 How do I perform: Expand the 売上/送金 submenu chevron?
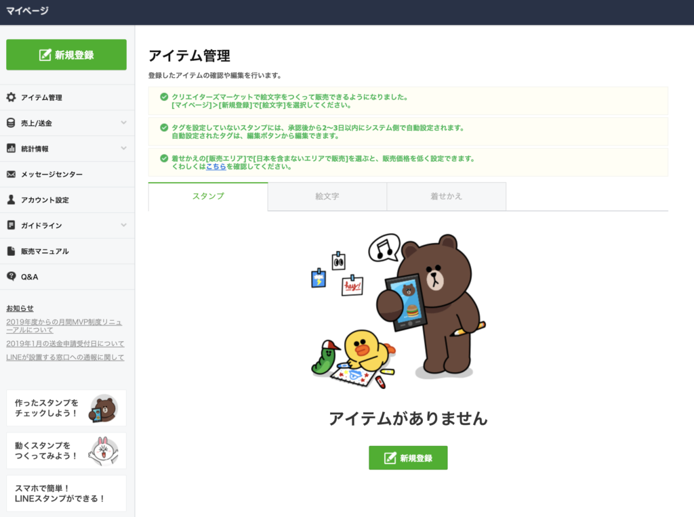click(x=123, y=123)
